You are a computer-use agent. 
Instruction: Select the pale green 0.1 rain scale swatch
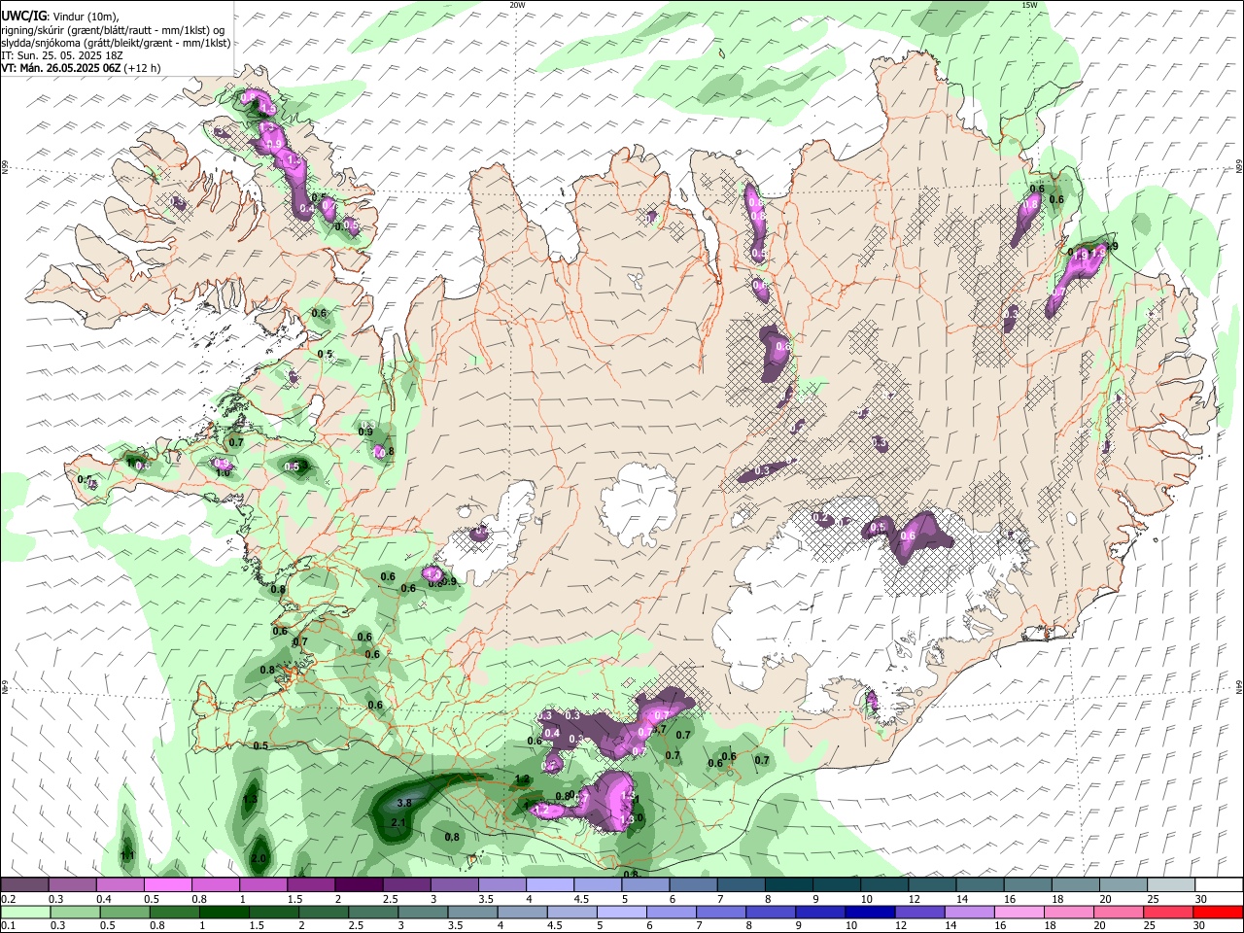point(24,913)
